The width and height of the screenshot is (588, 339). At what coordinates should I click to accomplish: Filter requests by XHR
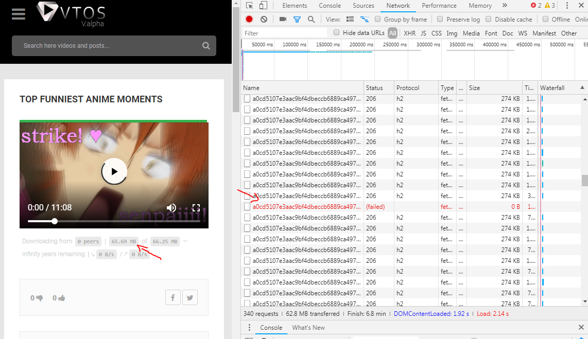click(x=409, y=33)
